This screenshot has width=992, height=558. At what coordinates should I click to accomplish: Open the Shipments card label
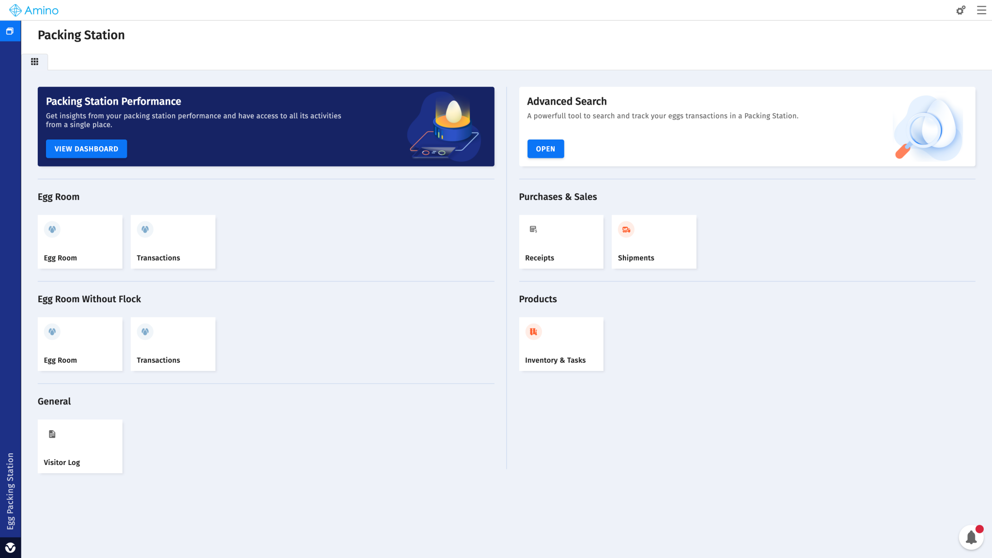(x=636, y=258)
